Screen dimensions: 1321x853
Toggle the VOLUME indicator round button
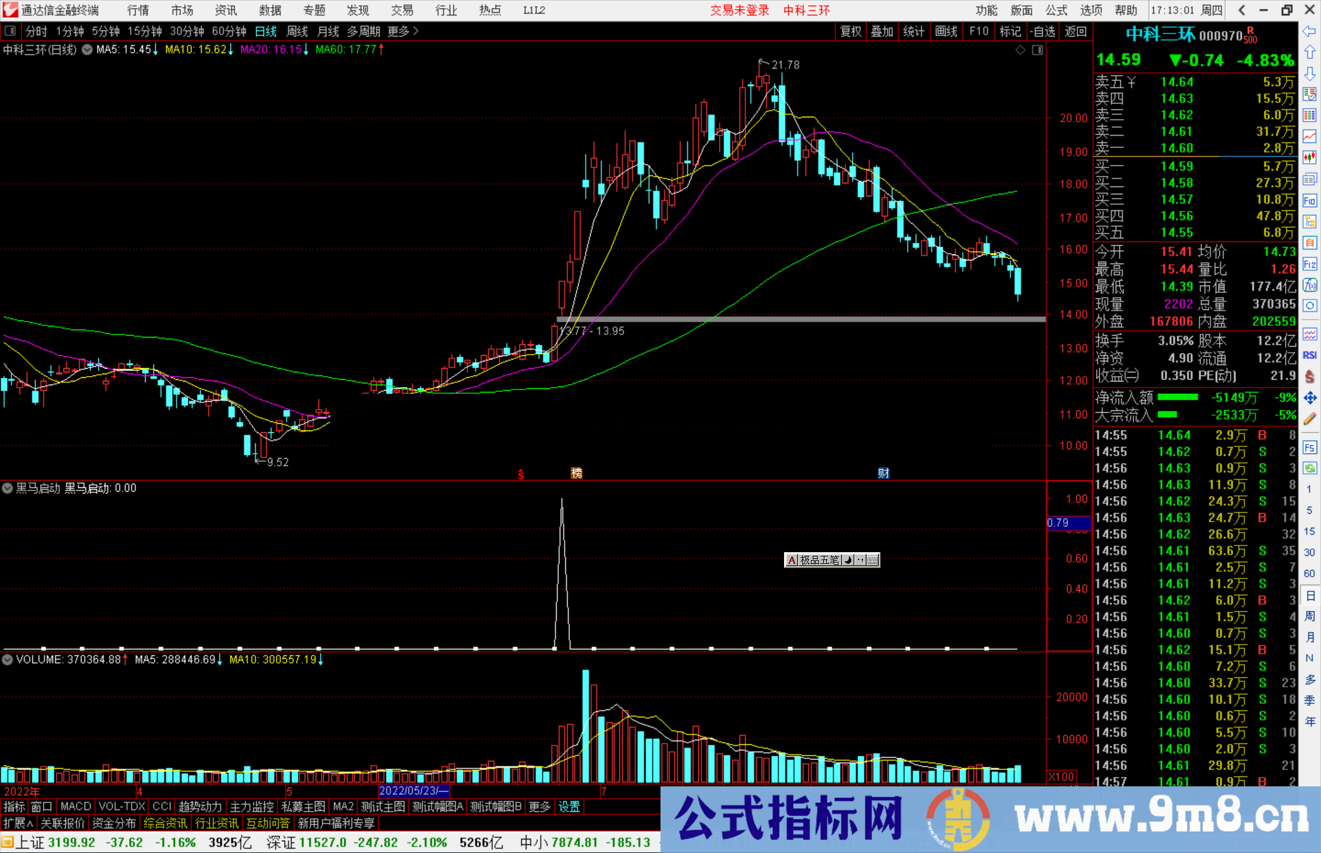(7, 660)
